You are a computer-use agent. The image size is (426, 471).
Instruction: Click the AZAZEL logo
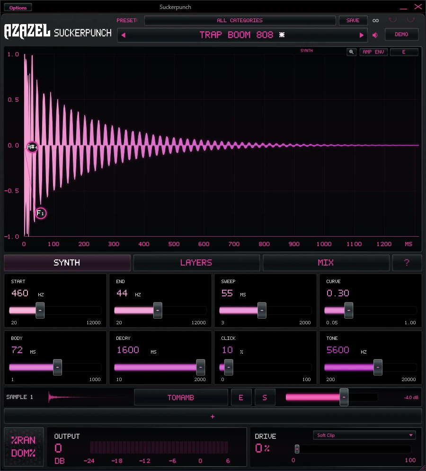[x=27, y=32]
